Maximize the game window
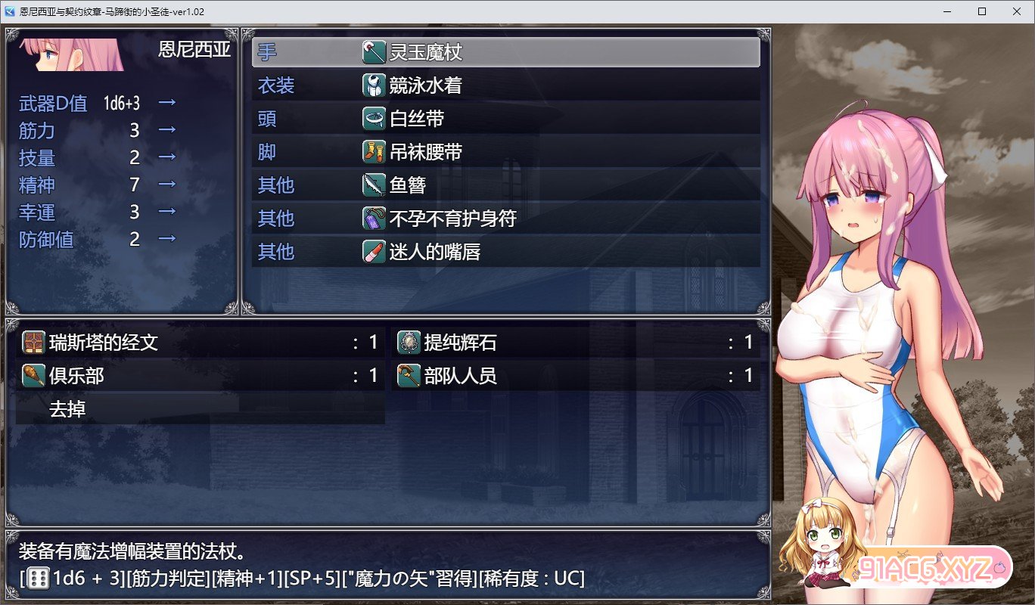Image resolution: width=1035 pixels, height=605 pixels. click(981, 11)
